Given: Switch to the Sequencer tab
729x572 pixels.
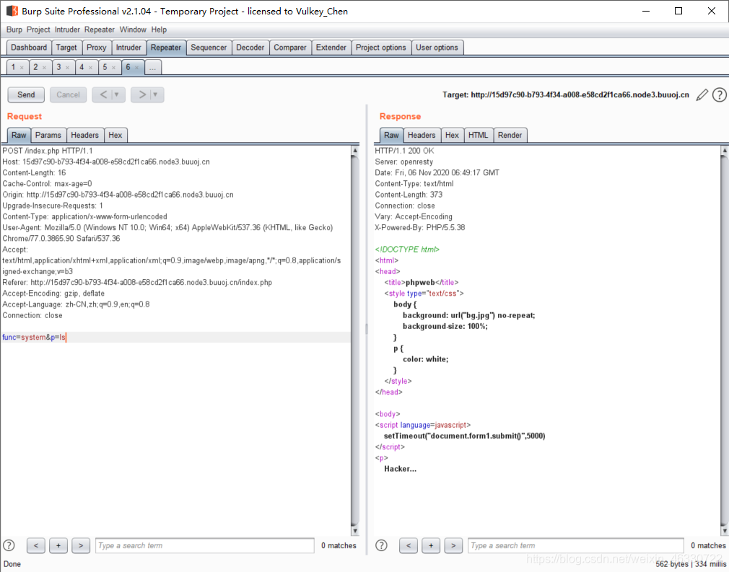Looking at the screenshot, I should [209, 48].
